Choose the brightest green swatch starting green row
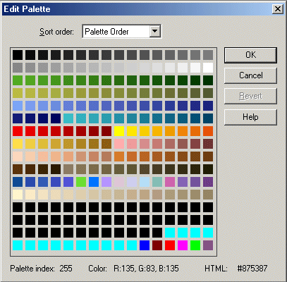This screenshot has width=287, height=282. (18, 80)
